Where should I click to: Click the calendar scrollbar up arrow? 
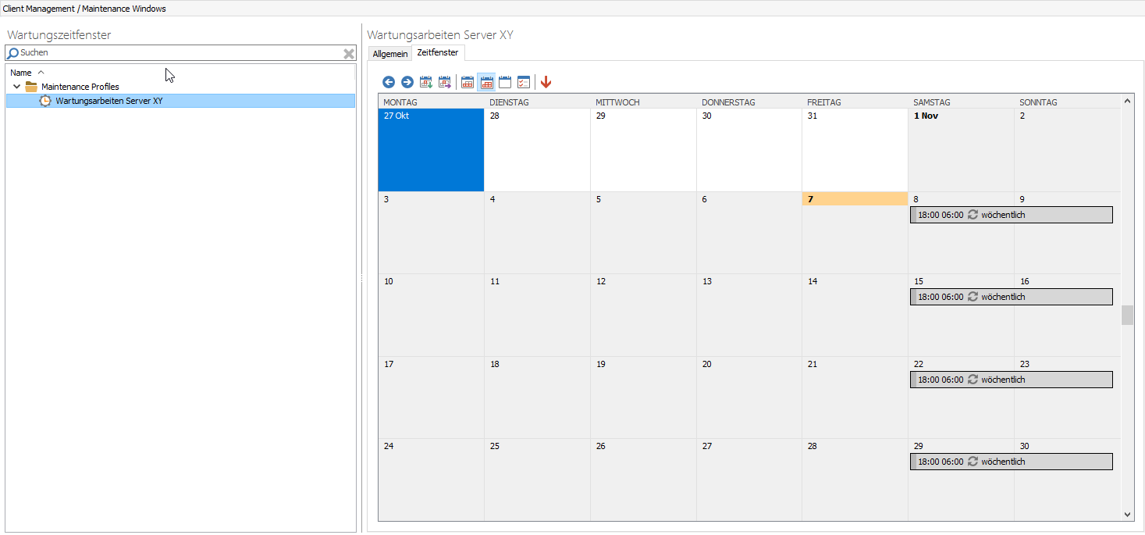(x=1127, y=102)
